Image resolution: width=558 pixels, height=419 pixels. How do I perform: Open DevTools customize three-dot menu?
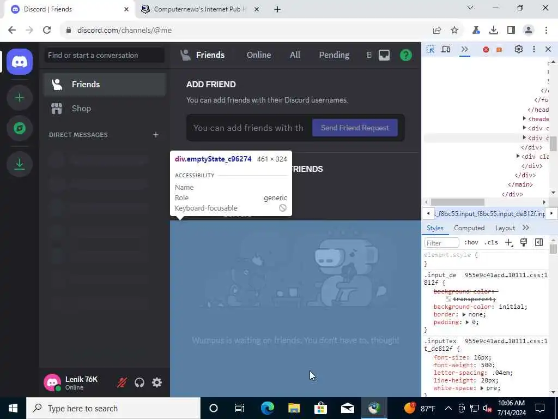(x=534, y=49)
